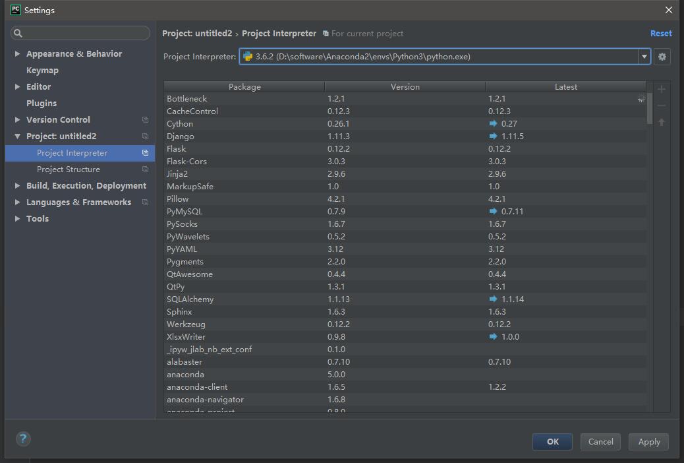Image resolution: width=684 pixels, height=463 pixels.
Task: Expand Appearance & Behavior section
Action: [17, 53]
